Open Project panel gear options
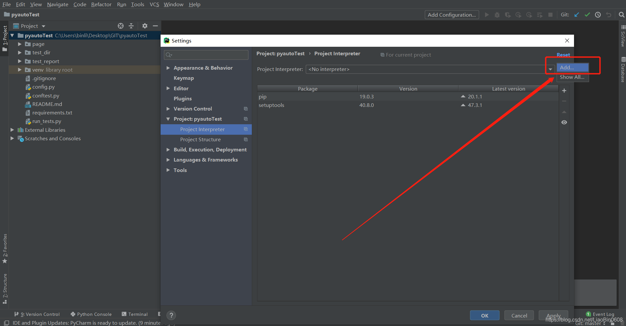This screenshot has height=326, width=626. pos(145,26)
